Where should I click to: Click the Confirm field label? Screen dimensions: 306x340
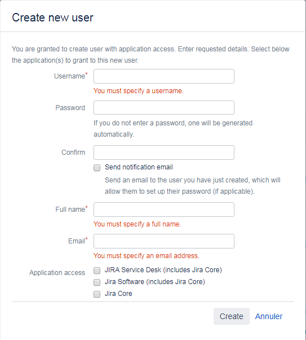(73, 152)
